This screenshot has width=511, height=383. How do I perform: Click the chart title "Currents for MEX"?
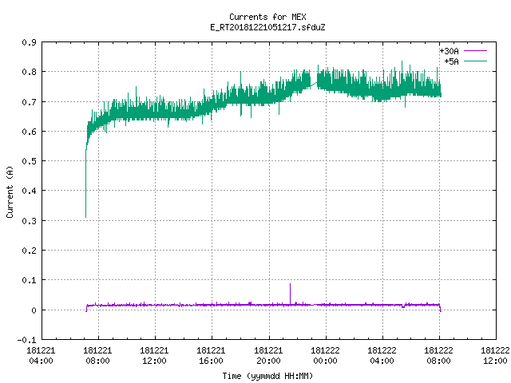pyautogui.click(x=267, y=17)
